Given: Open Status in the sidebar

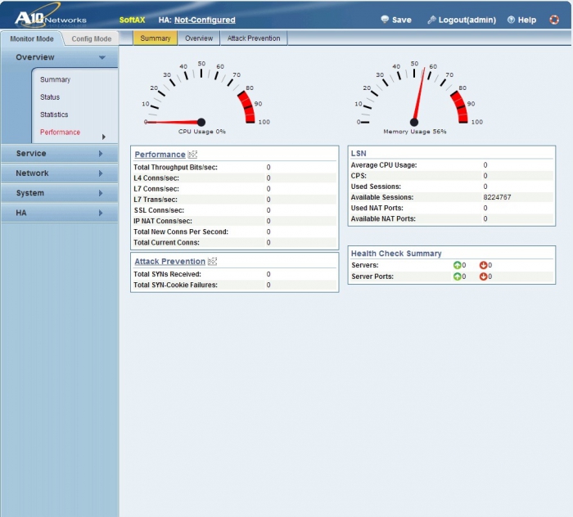Looking at the screenshot, I should (x=50, y=97).
